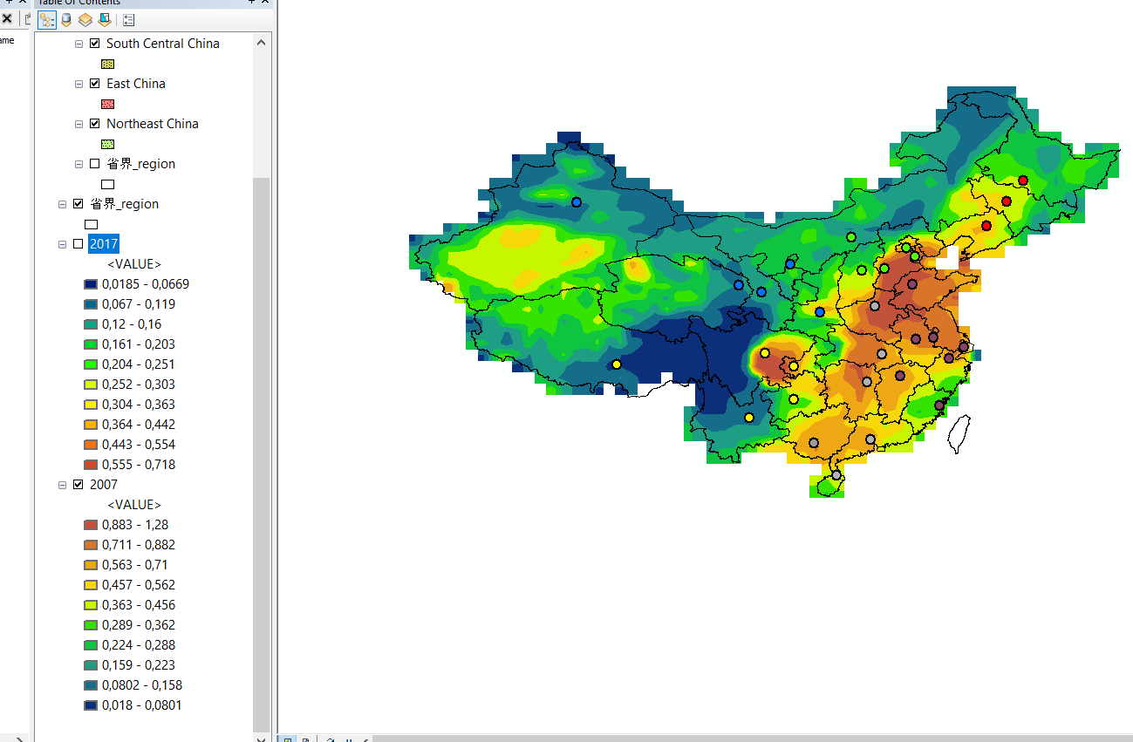The height and width of the screenshot is (742, 1133).
Task: Turn off the checked 省界_region layer
Action: (x=78, y=203)
